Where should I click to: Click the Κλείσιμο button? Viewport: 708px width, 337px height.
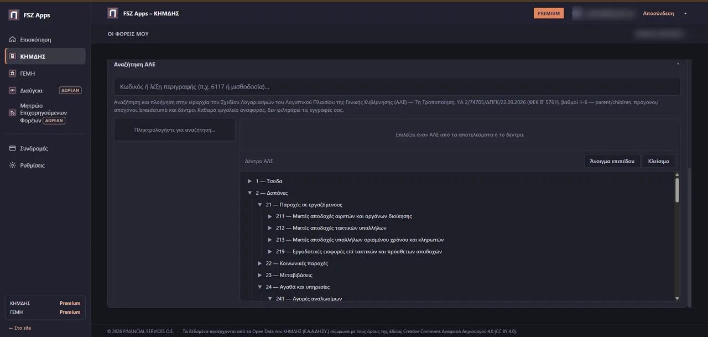click(659, 161)
